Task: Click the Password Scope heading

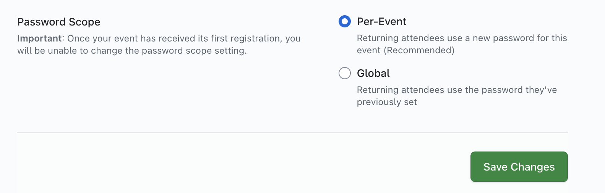Action: tap(59, 22)
